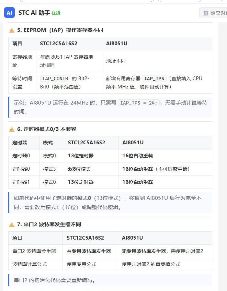Click the IAP_TPS code tag in the table
This screenshot has height=291, width=227.
[x=154, y=78]
